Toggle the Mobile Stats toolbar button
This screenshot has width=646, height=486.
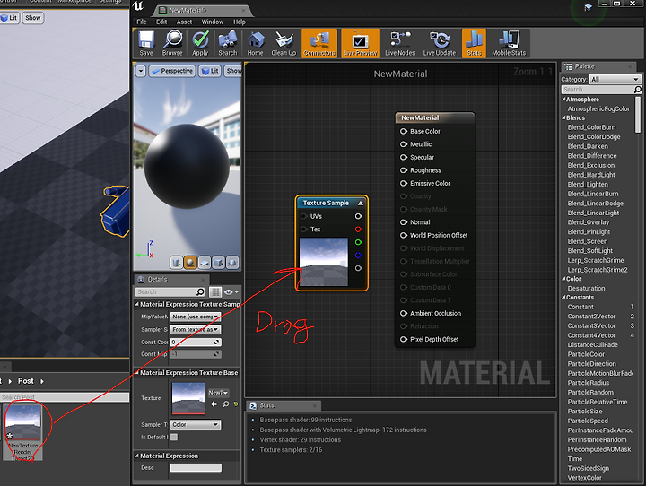point(509,43)
